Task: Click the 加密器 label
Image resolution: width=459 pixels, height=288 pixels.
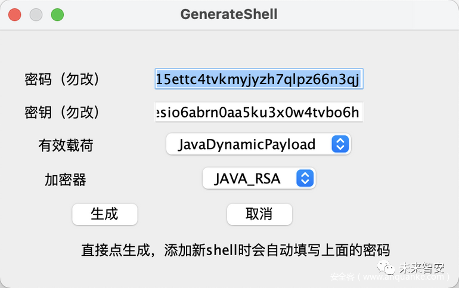Action: pyautogui.click(x=66, y=179)
